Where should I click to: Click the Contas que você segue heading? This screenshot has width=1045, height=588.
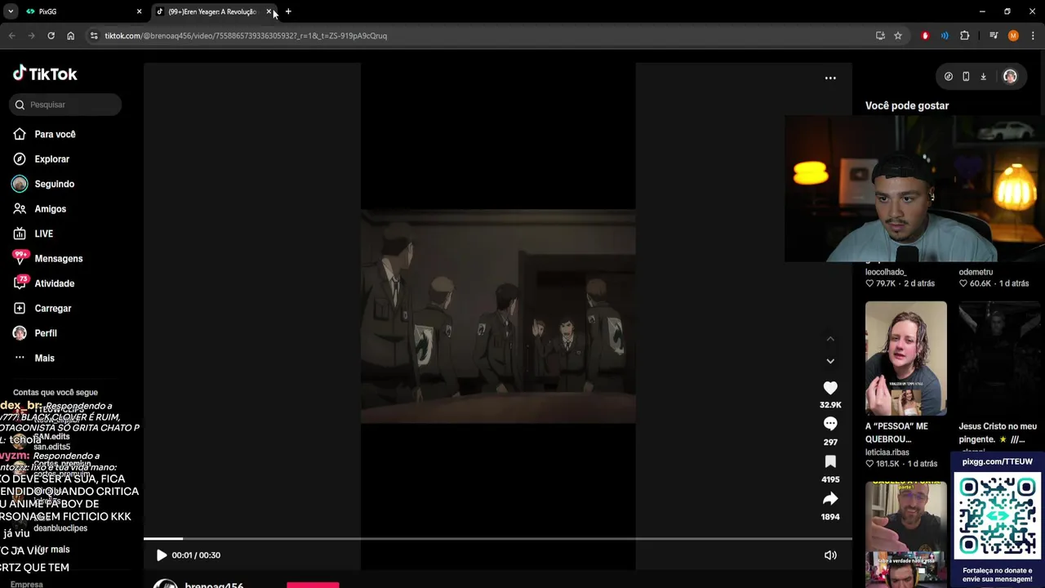(x=55, y=393)
